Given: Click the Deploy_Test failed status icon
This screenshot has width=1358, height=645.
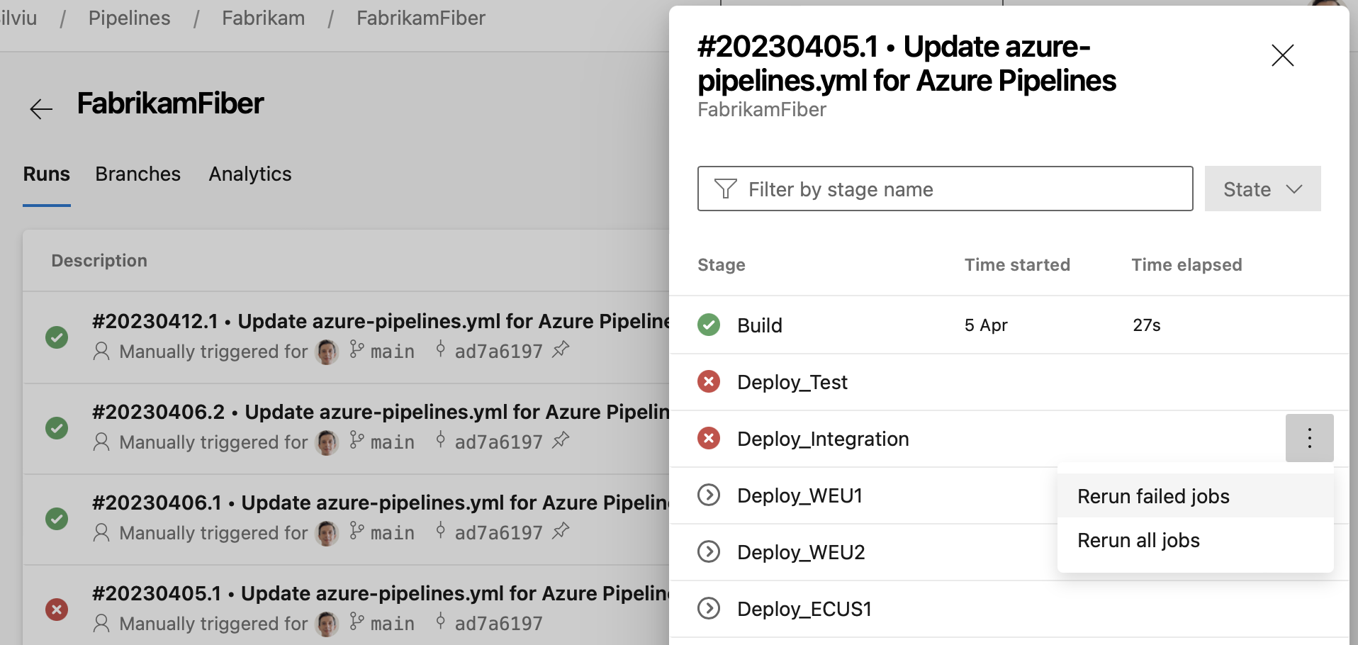Looking at the screenshot, I should pos(708,381).
